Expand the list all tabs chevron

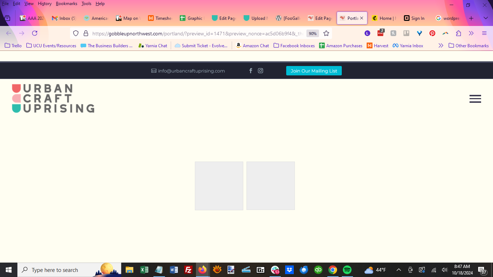[x=486, y=18]
